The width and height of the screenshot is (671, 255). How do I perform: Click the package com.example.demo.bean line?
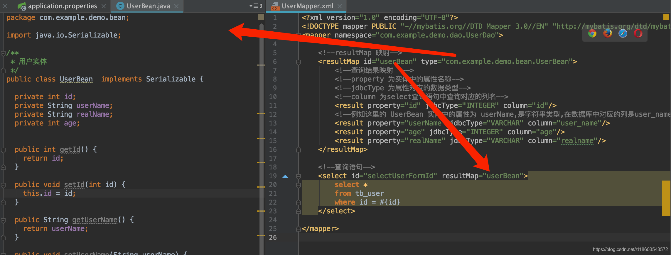pos(68,18)
